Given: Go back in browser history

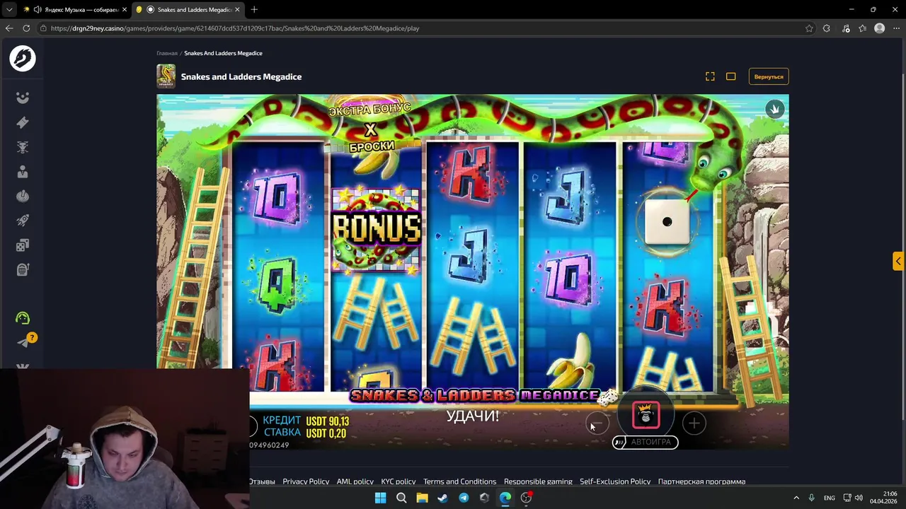Looking at the screenshot, I should (9, 28).
